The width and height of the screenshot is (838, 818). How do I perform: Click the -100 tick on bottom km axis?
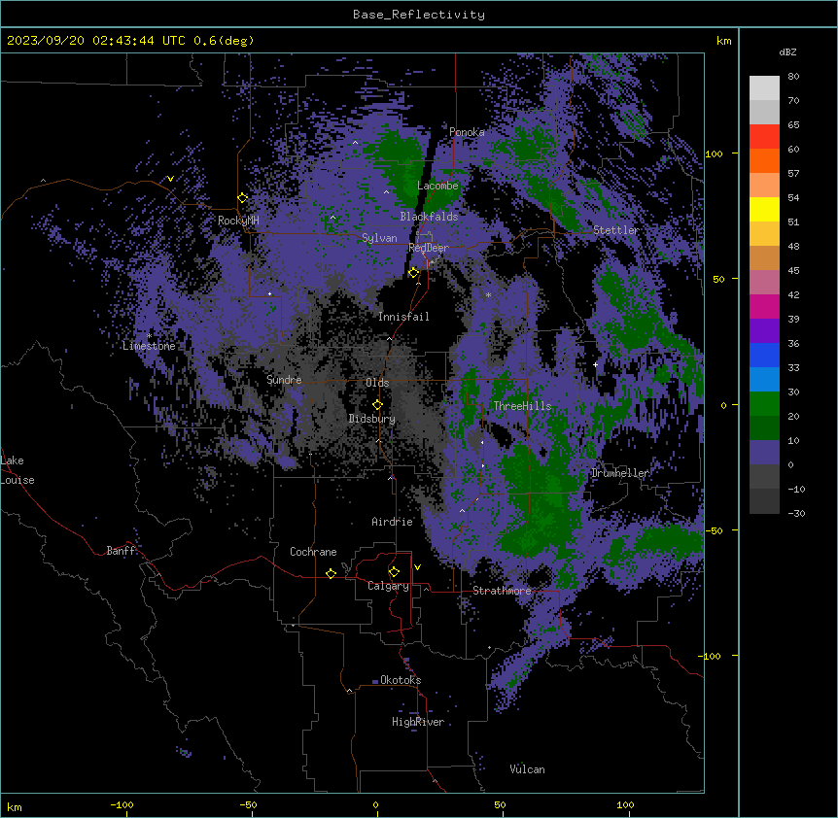point(122,804)
